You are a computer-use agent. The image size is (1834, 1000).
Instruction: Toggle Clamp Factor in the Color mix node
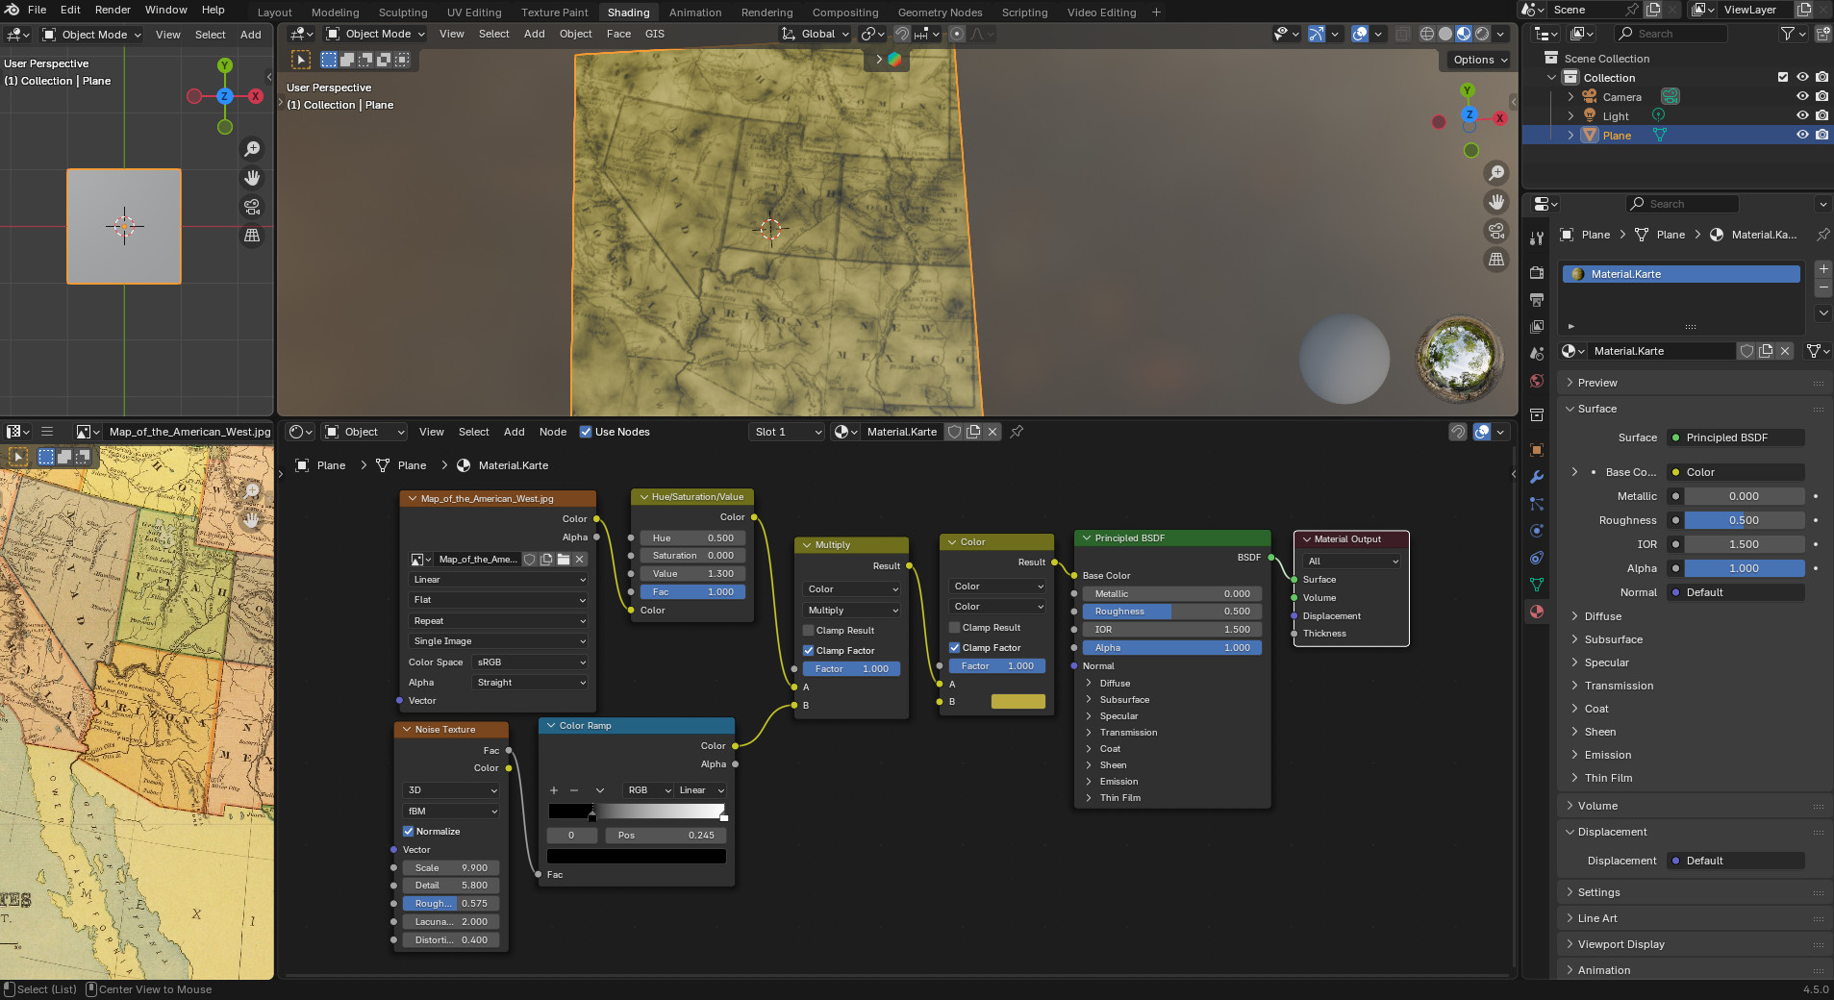click(955, 648)
